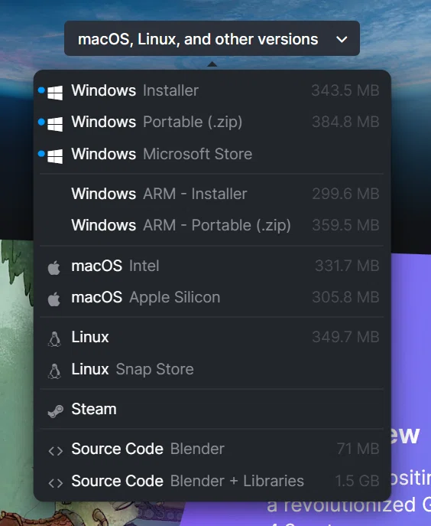The height and width of the screenshot is (526, 431).
Task: Click the 1.5 GB size label
Action: tap(358, 481)
